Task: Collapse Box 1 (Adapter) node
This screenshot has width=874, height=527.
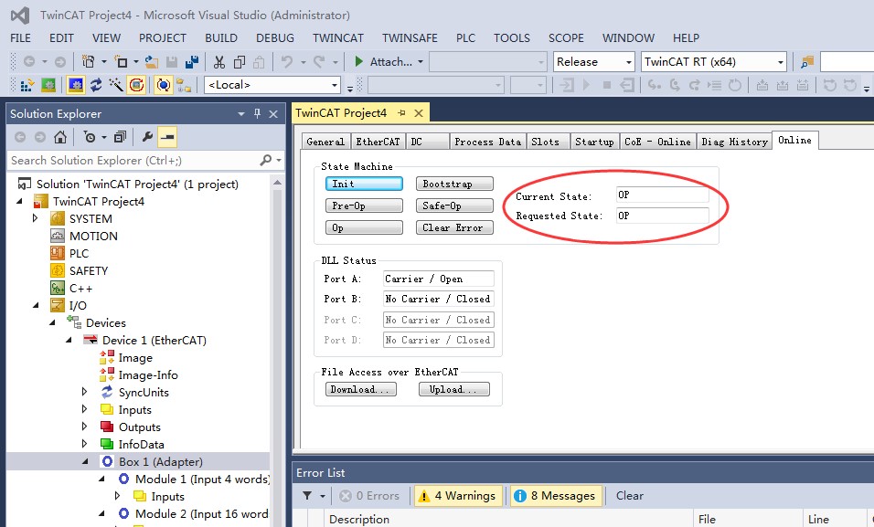Action: (85, 461)
